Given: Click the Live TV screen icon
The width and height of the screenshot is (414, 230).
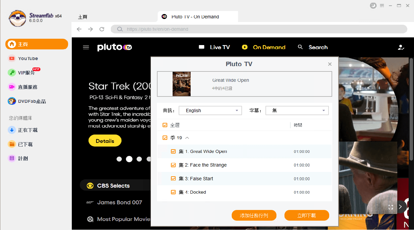Looking at the screenshot, I should click(202, 47).
